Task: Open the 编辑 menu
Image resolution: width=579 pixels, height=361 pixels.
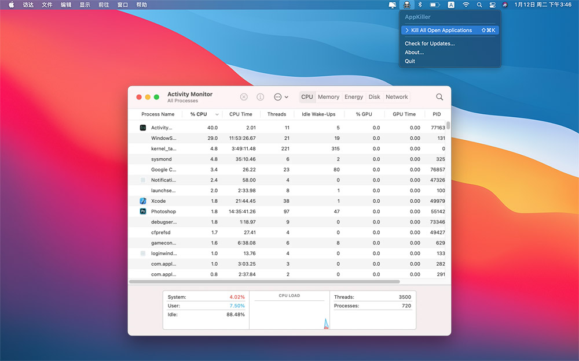Action: point(66,5)
